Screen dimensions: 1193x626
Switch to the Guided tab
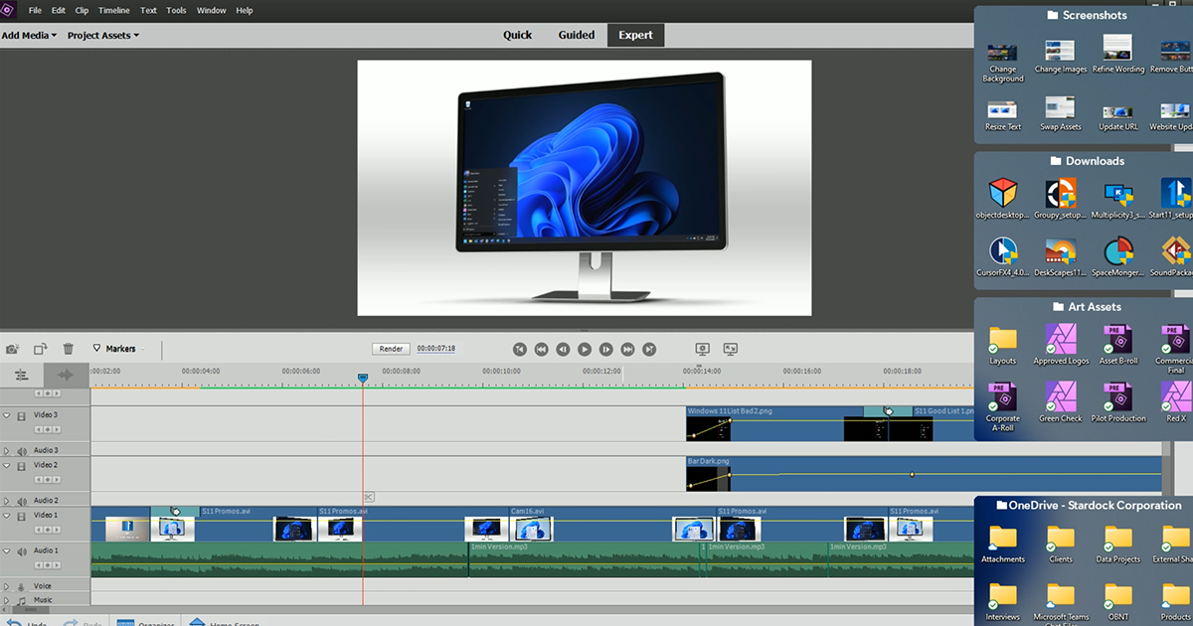coord(577,35)
